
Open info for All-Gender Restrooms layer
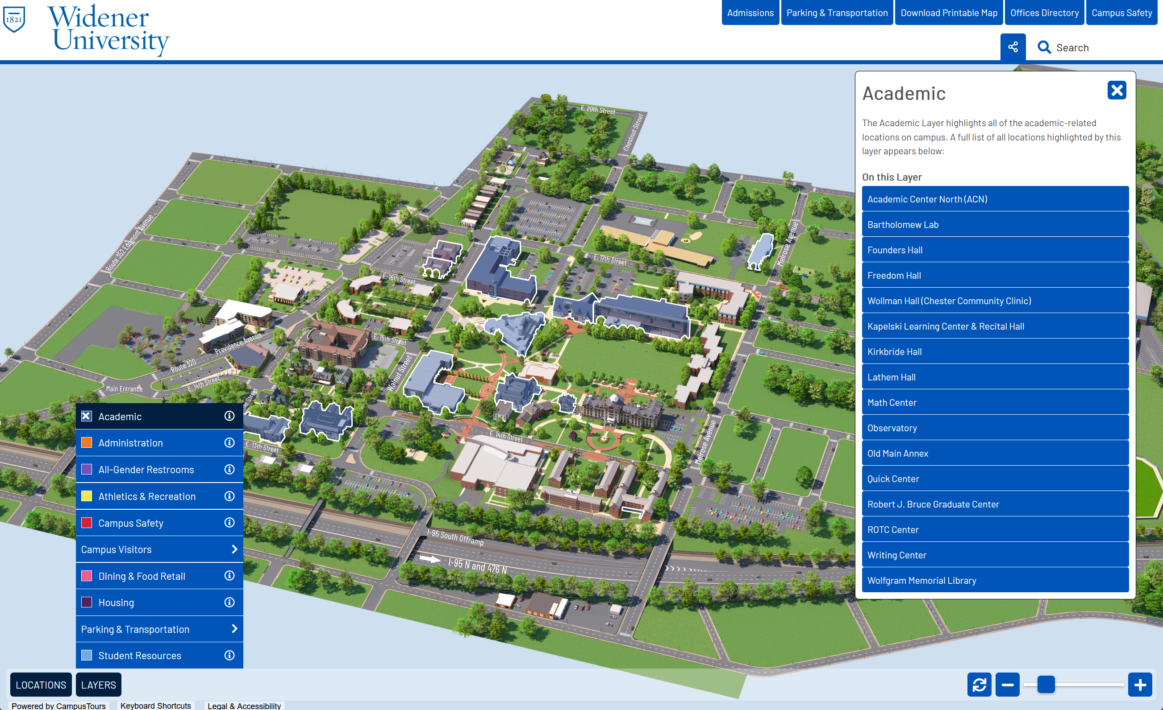click(229, 470)
